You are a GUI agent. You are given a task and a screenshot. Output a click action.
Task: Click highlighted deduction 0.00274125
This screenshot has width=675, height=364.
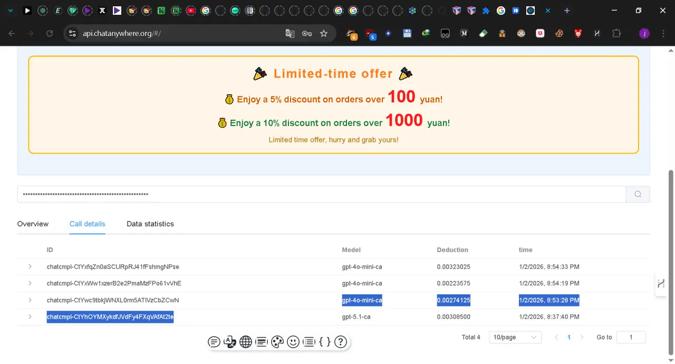[x=454, y=300]
